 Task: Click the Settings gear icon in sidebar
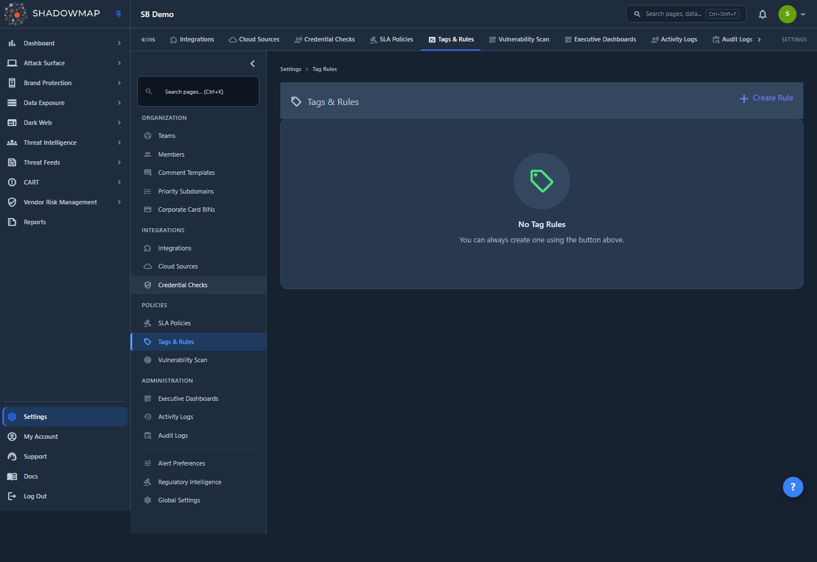[x=12, y=417]
